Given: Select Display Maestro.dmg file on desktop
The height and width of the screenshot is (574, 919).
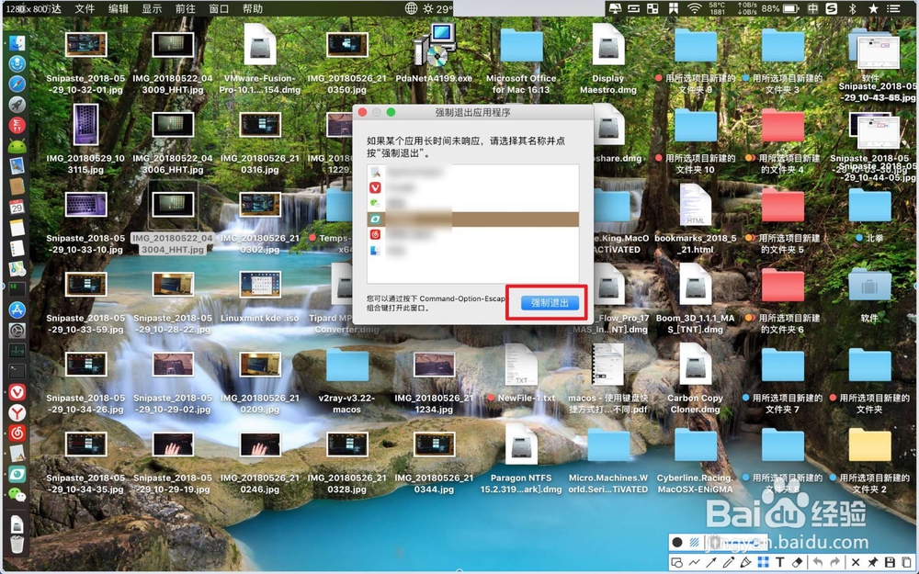Looking at the screenshot, I should coord(607,59).
